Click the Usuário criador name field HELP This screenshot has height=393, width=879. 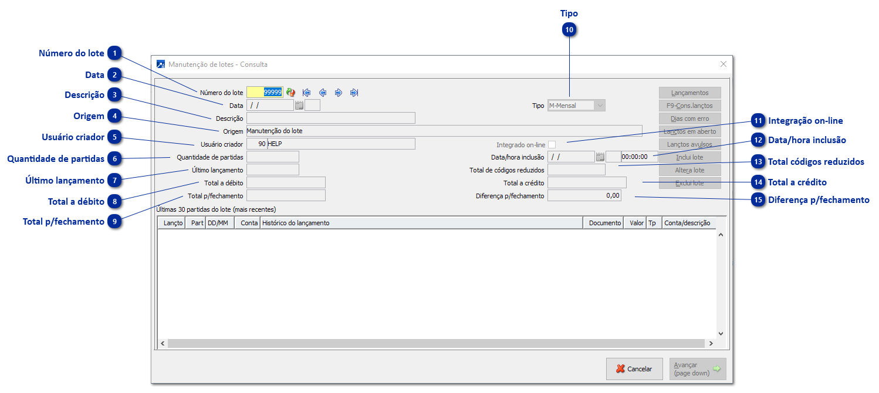click(341, 144)
